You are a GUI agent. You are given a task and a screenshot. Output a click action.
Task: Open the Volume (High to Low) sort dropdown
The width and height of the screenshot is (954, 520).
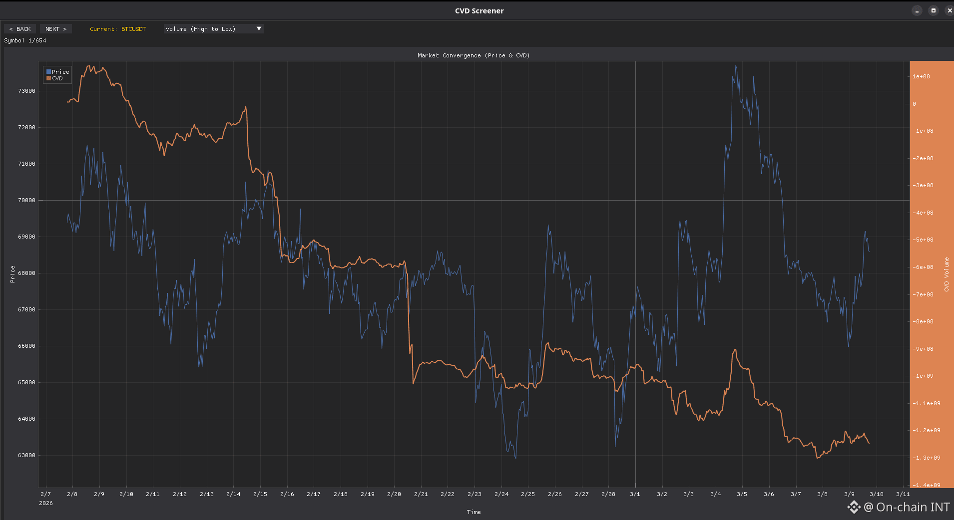pyautogui.click(x=209, y=29)
